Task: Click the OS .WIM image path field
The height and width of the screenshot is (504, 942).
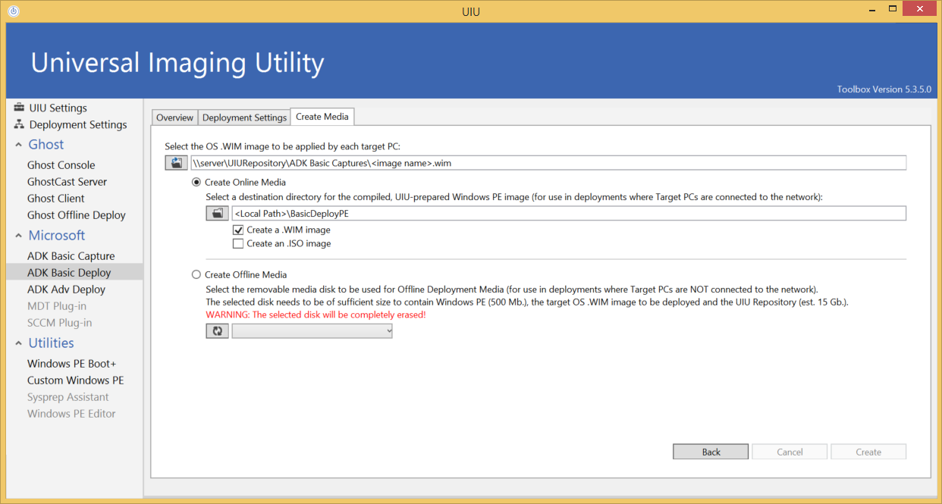Action: [548, 162]
